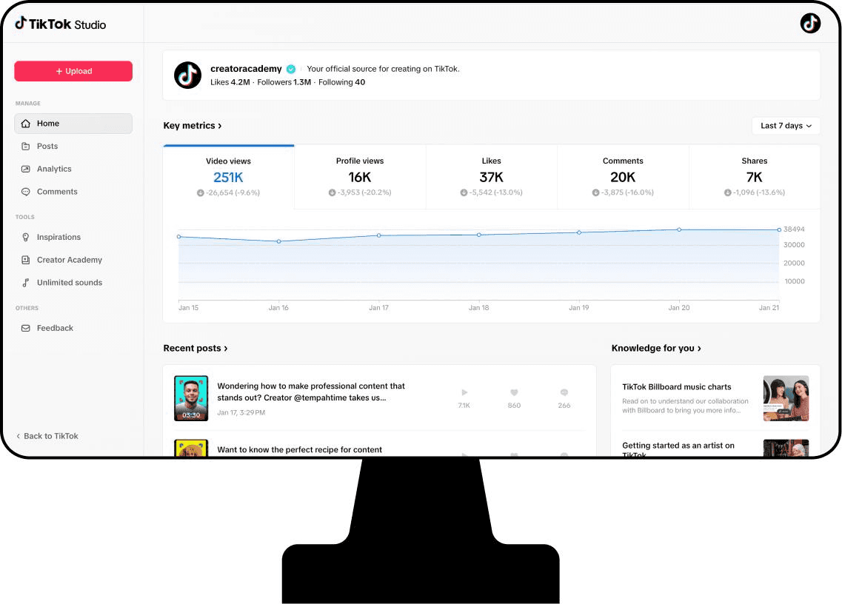Screen dimensions: 842x604
Task: Open the Last 7 days dropdown
Action: click(786, 126)
